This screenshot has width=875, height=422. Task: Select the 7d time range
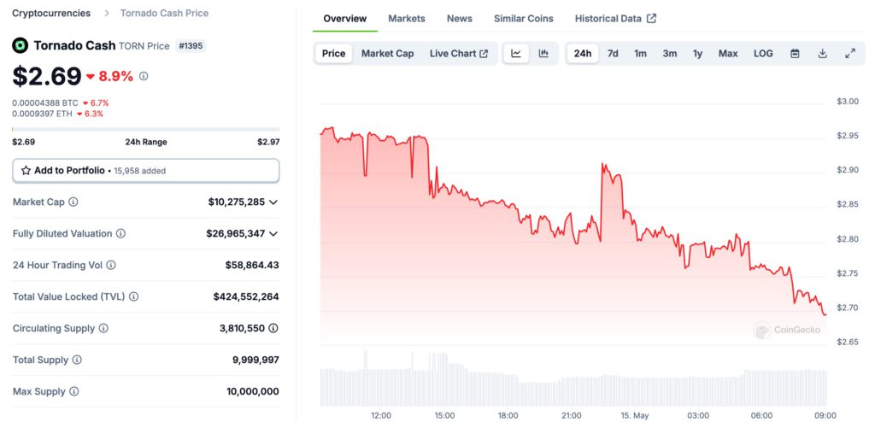pos(613,53)
